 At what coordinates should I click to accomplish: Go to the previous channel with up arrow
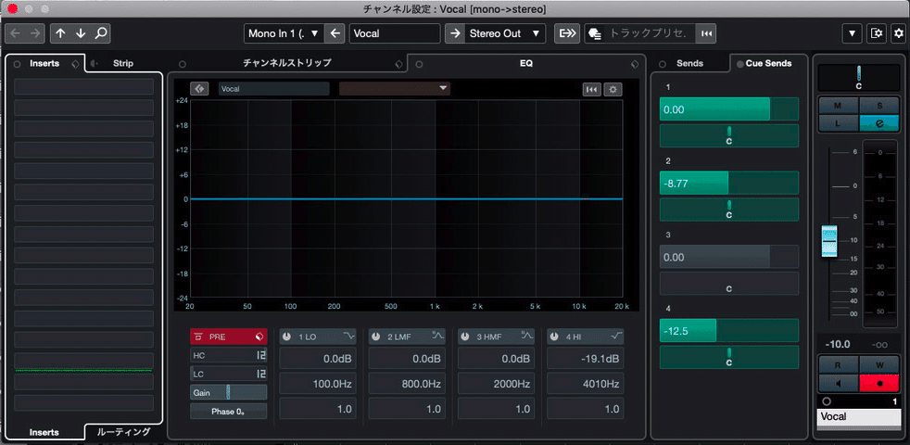click(60, 33)
